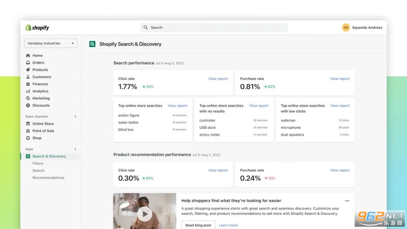
Task: Click the Read blog post button
Action: (198, 225)
